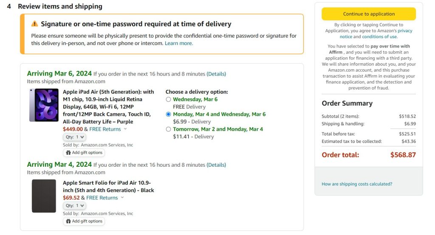This screenshot has height=235, width=435.
Task: Choose Tomorrow, Mar 2 and Monday delivery
Action: (169, 129)
